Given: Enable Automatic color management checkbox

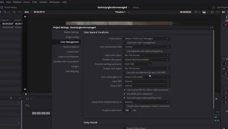Looking at the screenshot, I should click(x=124, y=43).
